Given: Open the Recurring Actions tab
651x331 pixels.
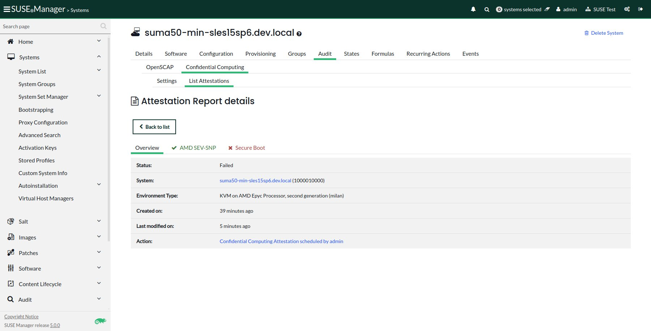Looking at the screenshot, I should 428,54.
